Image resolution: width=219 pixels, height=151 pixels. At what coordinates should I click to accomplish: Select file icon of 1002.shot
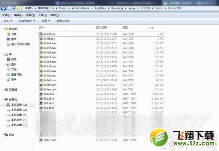tap(41, 140)
